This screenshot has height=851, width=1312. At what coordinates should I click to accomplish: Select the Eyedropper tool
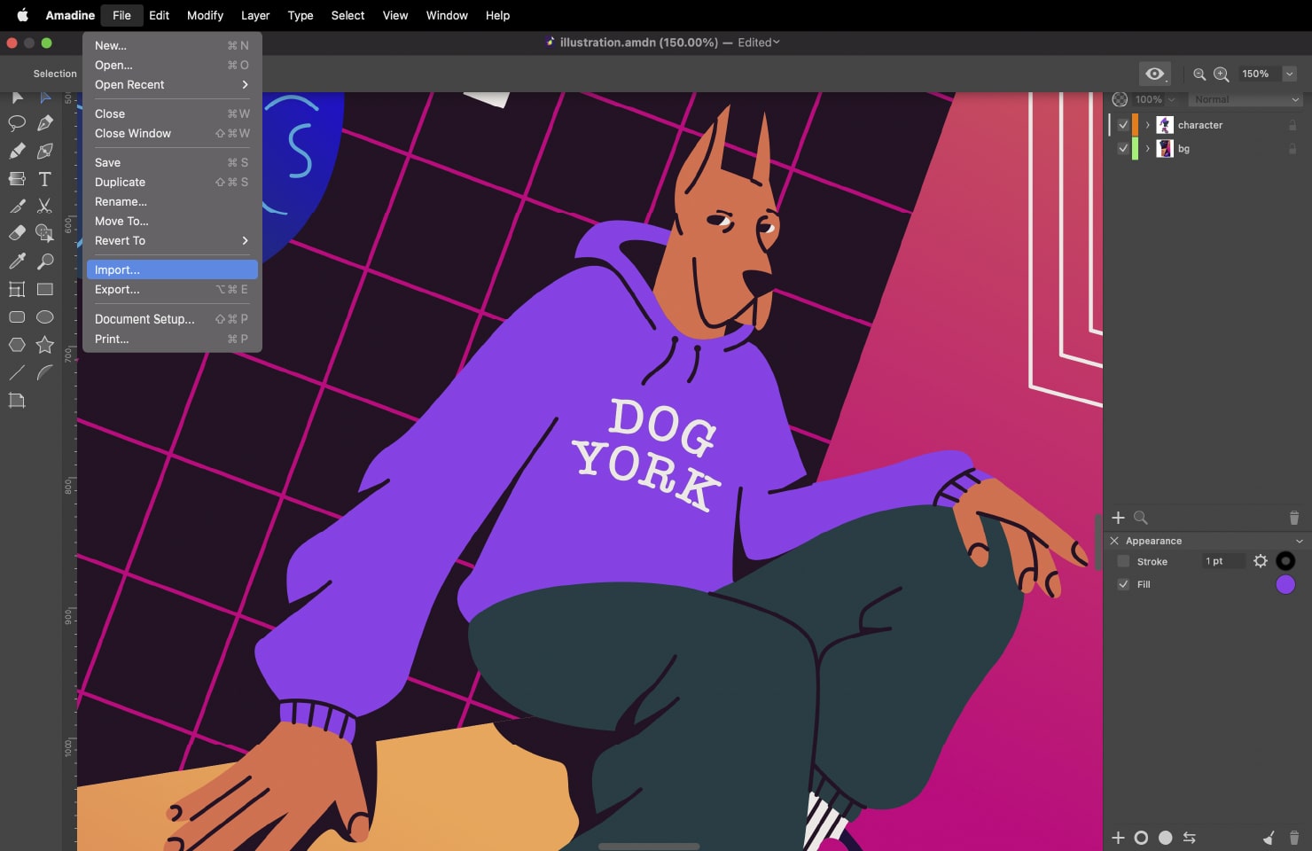pos(17,261)
